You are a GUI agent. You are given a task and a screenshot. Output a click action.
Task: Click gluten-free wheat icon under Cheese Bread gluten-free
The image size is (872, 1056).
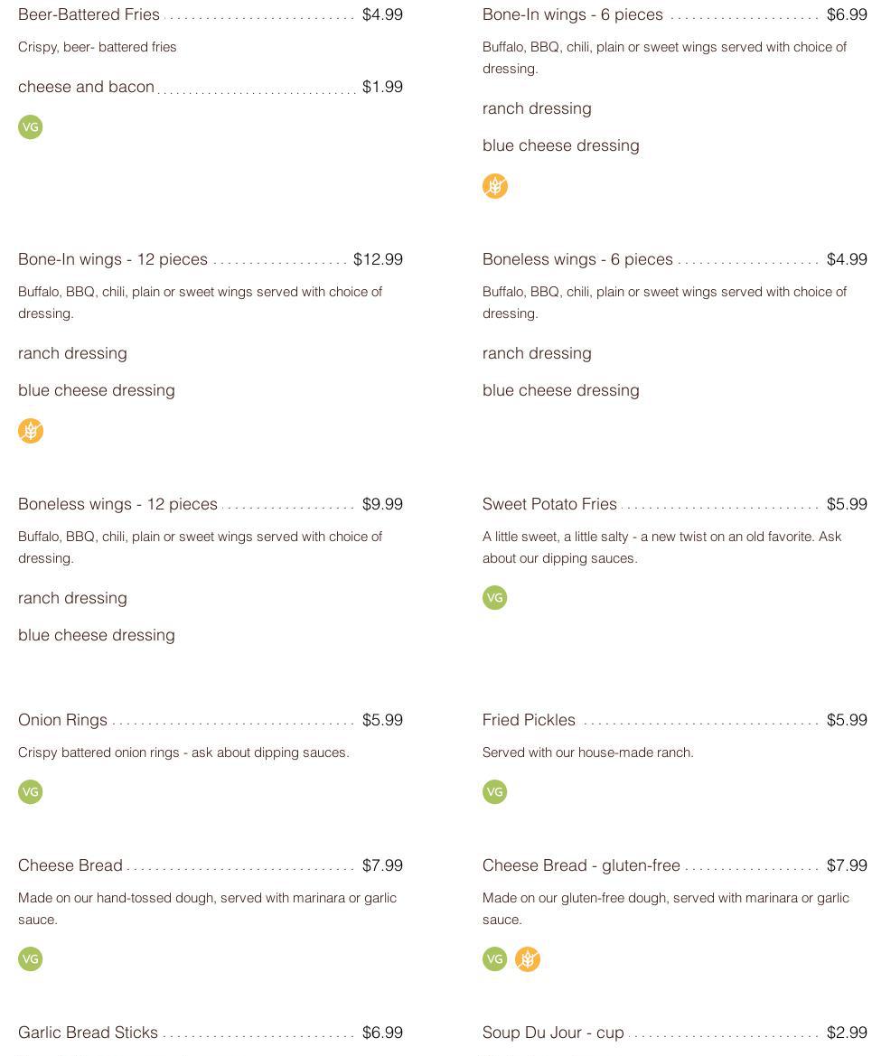point(528,959)
